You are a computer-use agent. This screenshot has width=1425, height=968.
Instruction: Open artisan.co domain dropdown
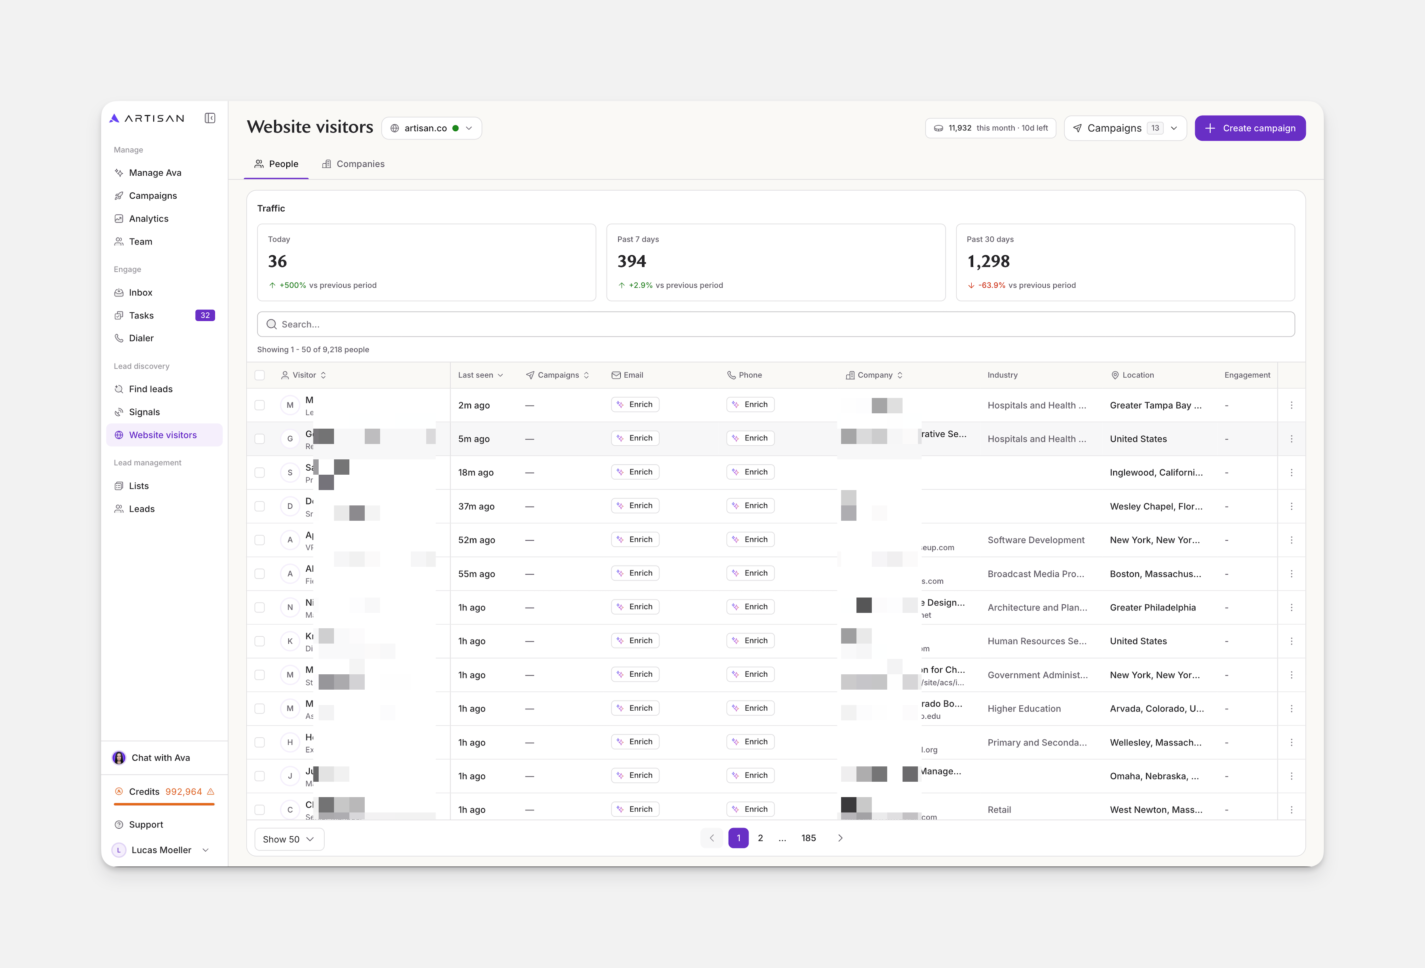pyautogui.click(x=432, y=128)
